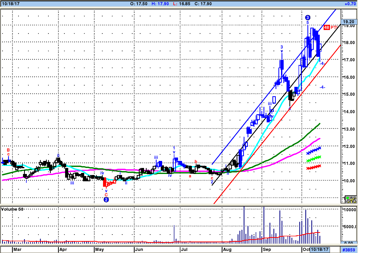
Task: Open the Volume 50 indicator label
Action: click(12, 209)
